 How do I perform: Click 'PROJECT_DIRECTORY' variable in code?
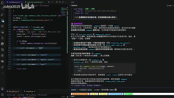(x=21, y=27)
